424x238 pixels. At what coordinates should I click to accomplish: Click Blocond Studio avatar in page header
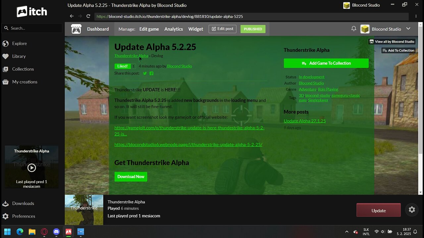(365, 29)
